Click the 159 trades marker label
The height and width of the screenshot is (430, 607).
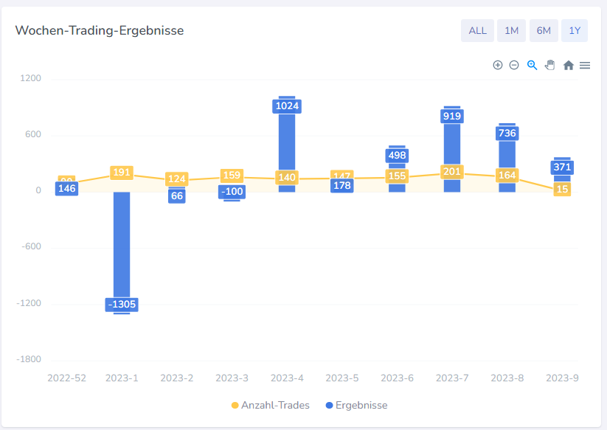pyautogui.click(x=232, y=176)
